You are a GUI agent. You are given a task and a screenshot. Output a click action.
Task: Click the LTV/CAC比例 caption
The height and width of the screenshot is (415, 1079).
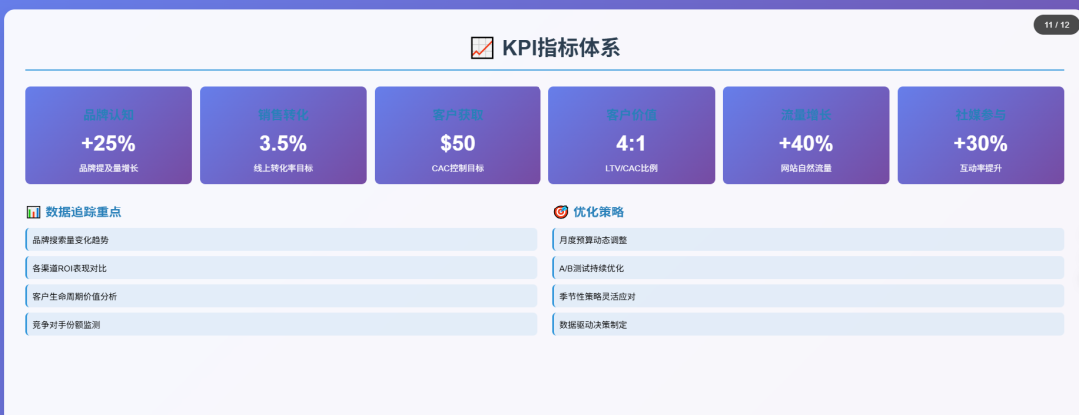point(631,168)
